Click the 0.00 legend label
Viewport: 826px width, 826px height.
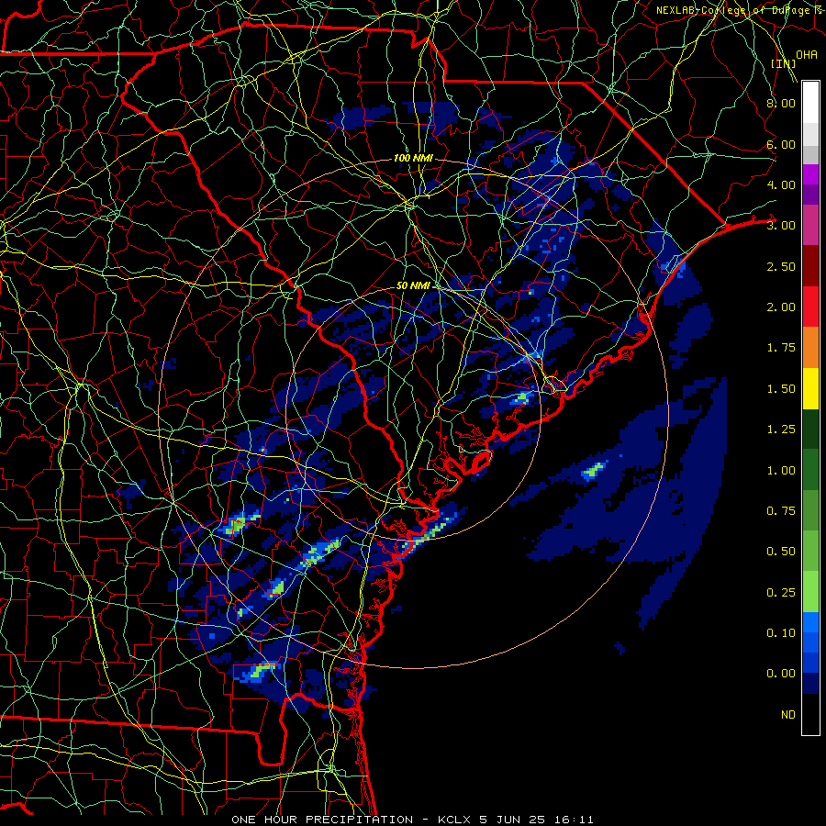coord(781,674)
